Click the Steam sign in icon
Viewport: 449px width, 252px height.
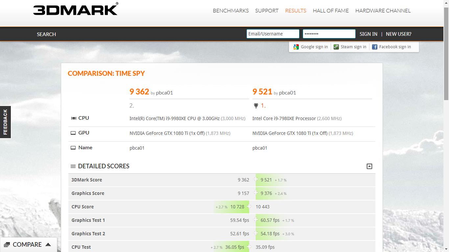336,47
